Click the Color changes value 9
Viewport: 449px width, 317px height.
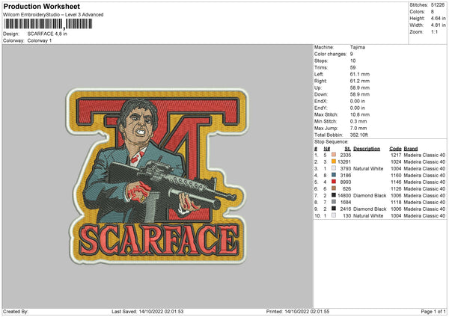(x=352, y=54)
